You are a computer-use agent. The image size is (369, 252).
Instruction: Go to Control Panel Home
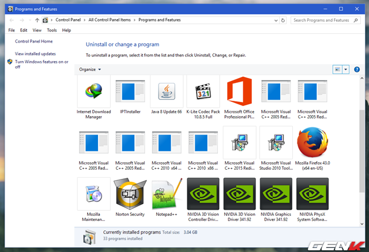tap(34, 41)
